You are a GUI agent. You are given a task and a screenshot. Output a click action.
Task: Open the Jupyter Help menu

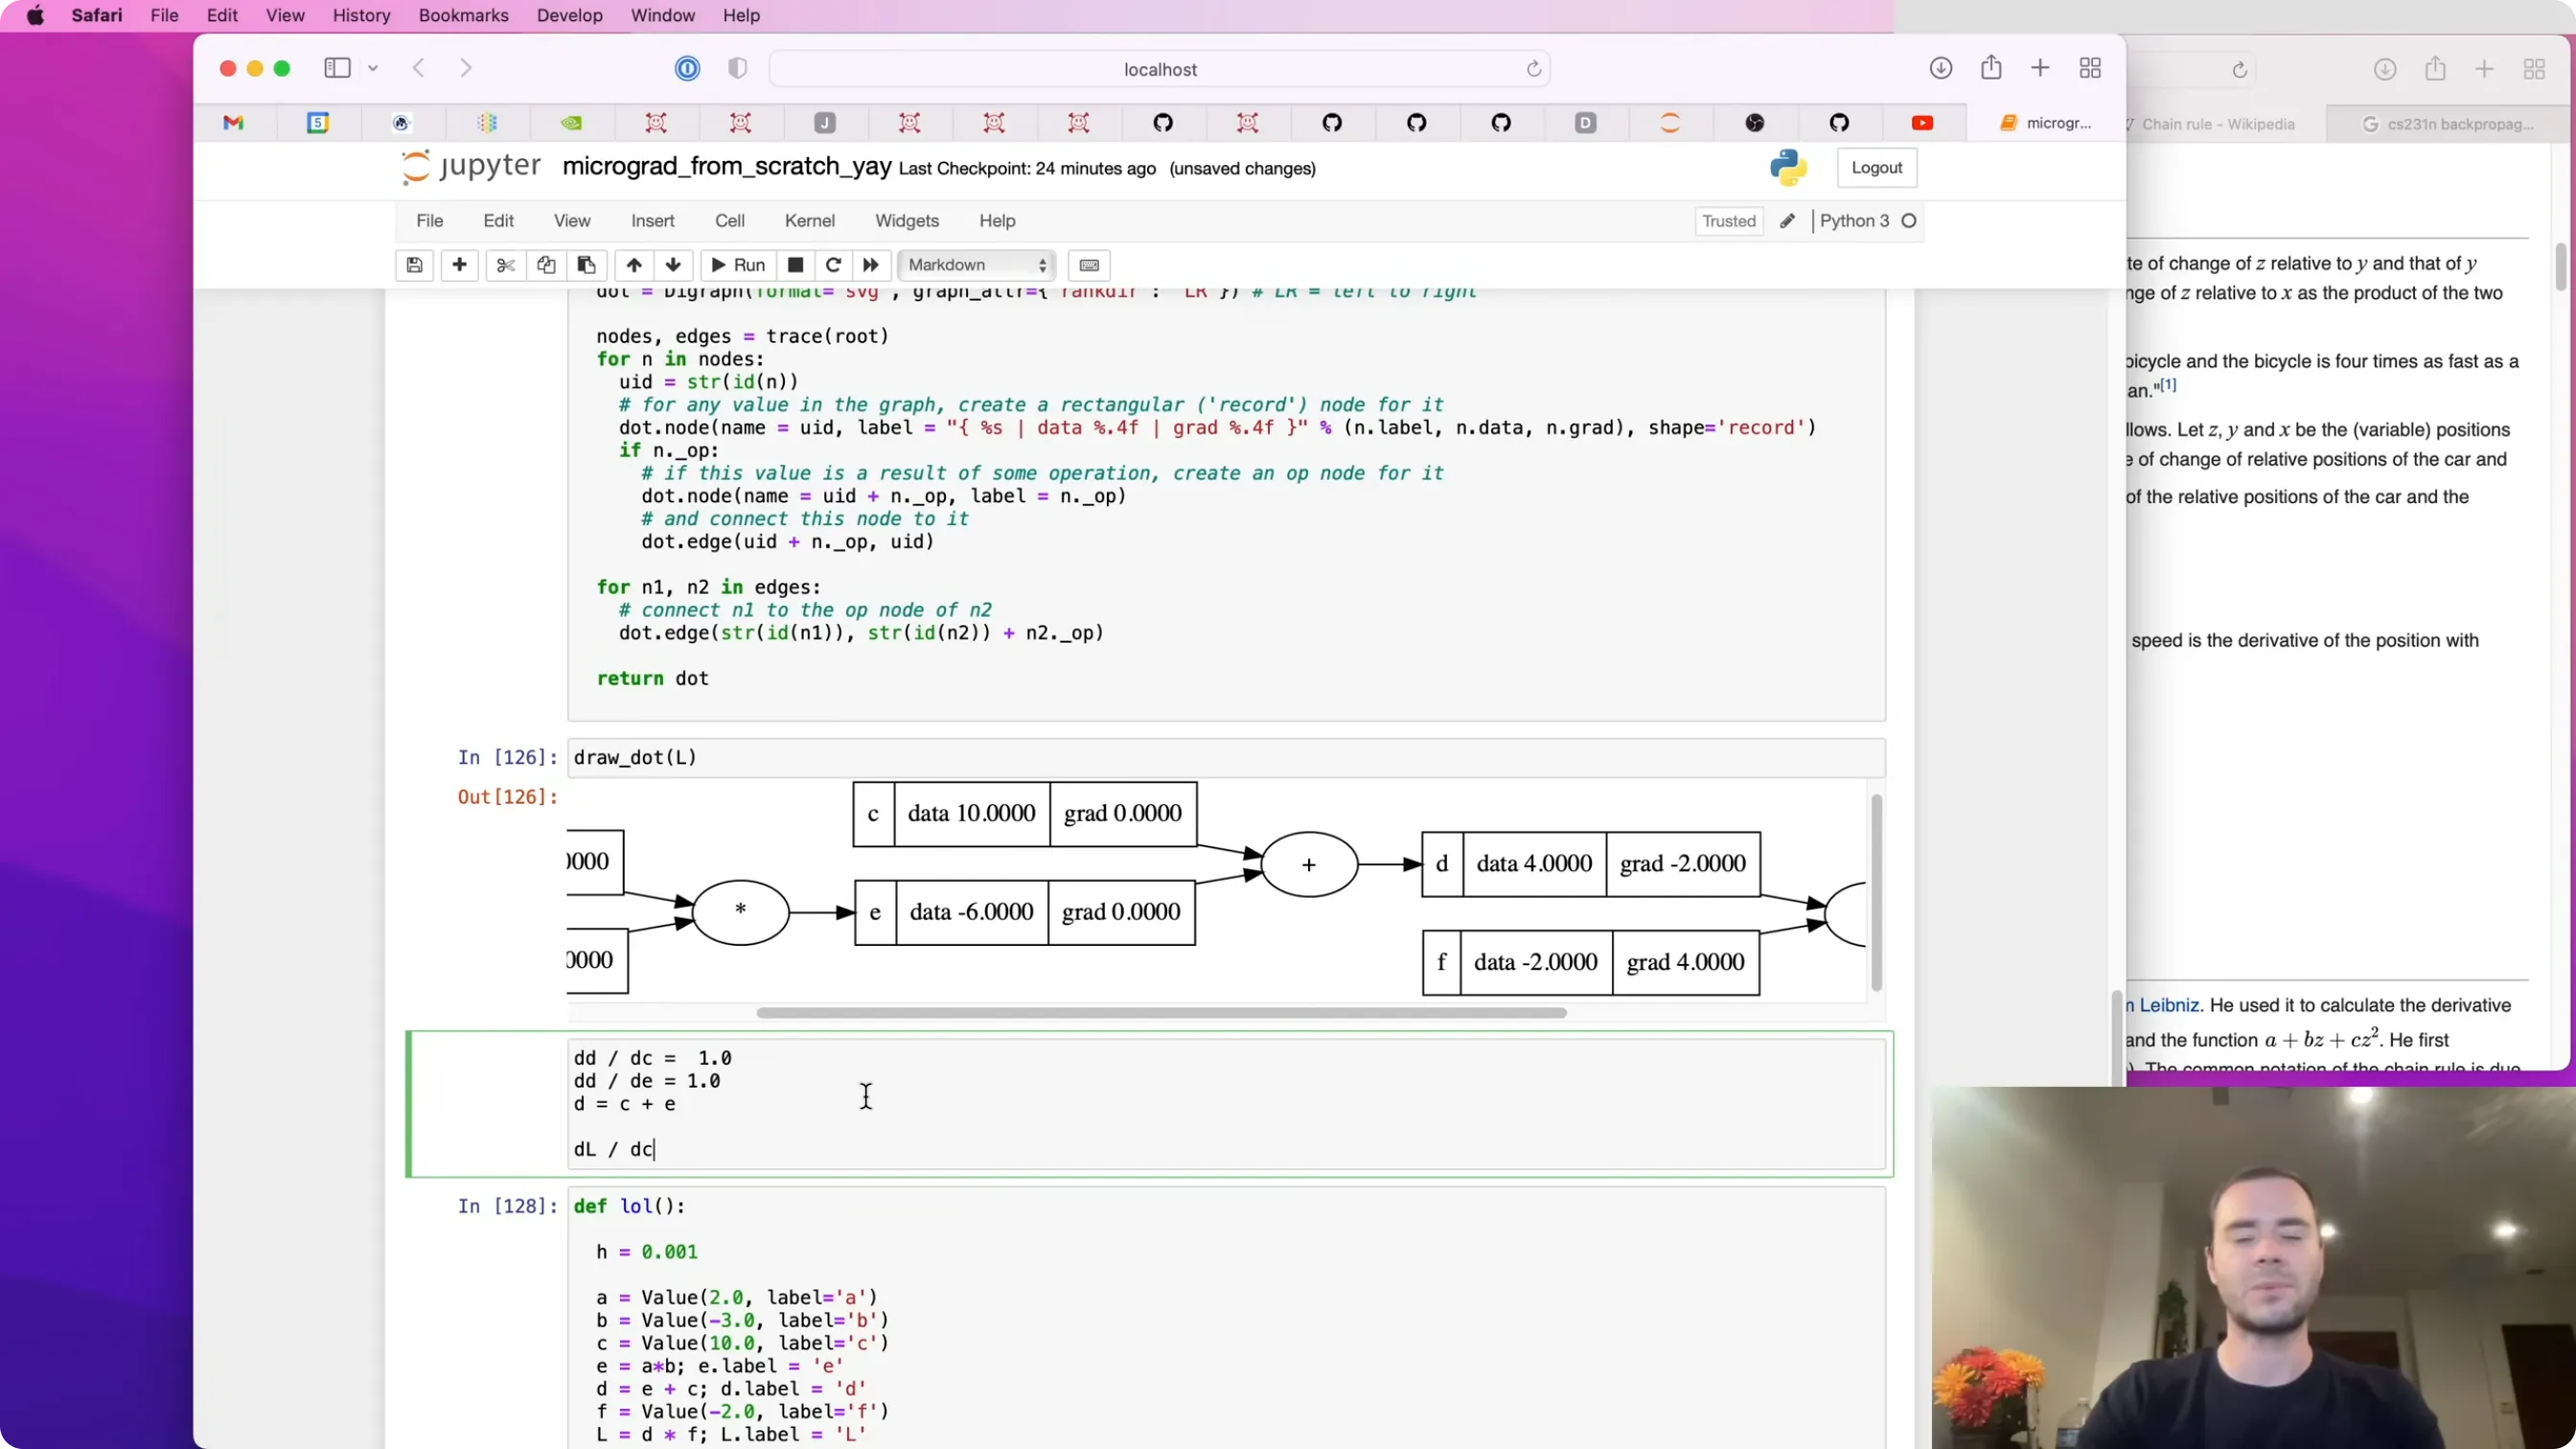(996, 221)
